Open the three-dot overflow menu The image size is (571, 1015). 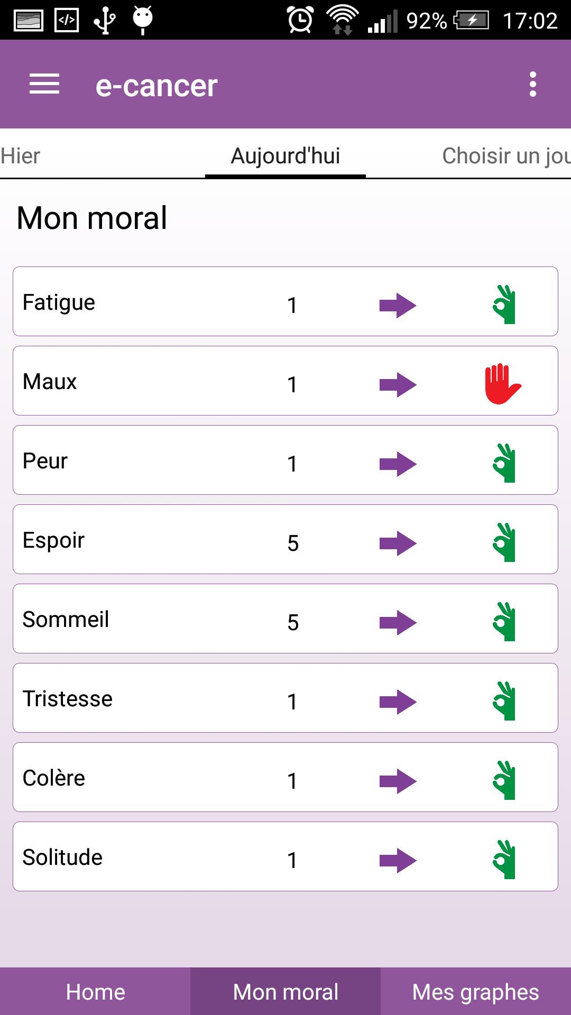[x=532, y=85]
